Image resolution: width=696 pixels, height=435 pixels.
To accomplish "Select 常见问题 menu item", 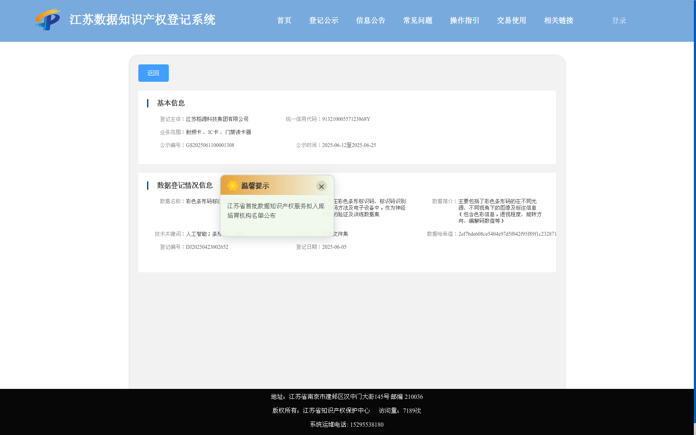I will point(418,20).
